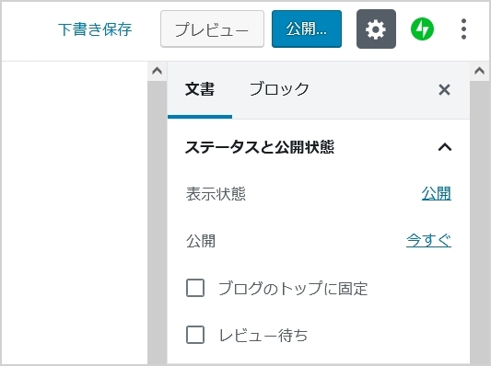
Task: Click the ステータスと公開状態 heading
Action: [260, 147]
